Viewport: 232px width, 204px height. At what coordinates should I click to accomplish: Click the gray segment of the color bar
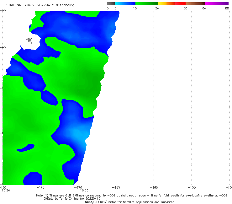[x=111, y=4]
